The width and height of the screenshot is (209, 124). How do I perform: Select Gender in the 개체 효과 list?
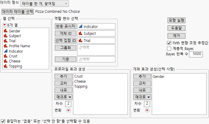pyautogui.click(x=158, y=77)
